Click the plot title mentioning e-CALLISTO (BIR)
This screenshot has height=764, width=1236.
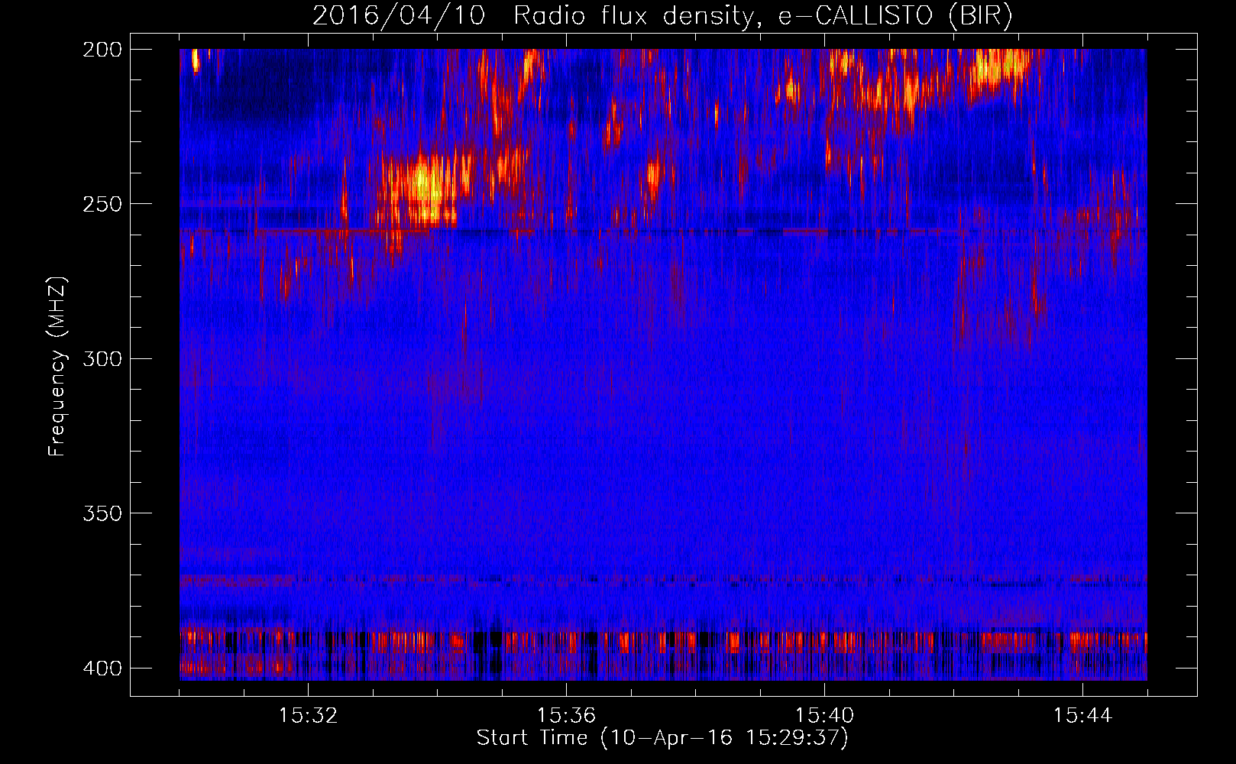(662, 16)
